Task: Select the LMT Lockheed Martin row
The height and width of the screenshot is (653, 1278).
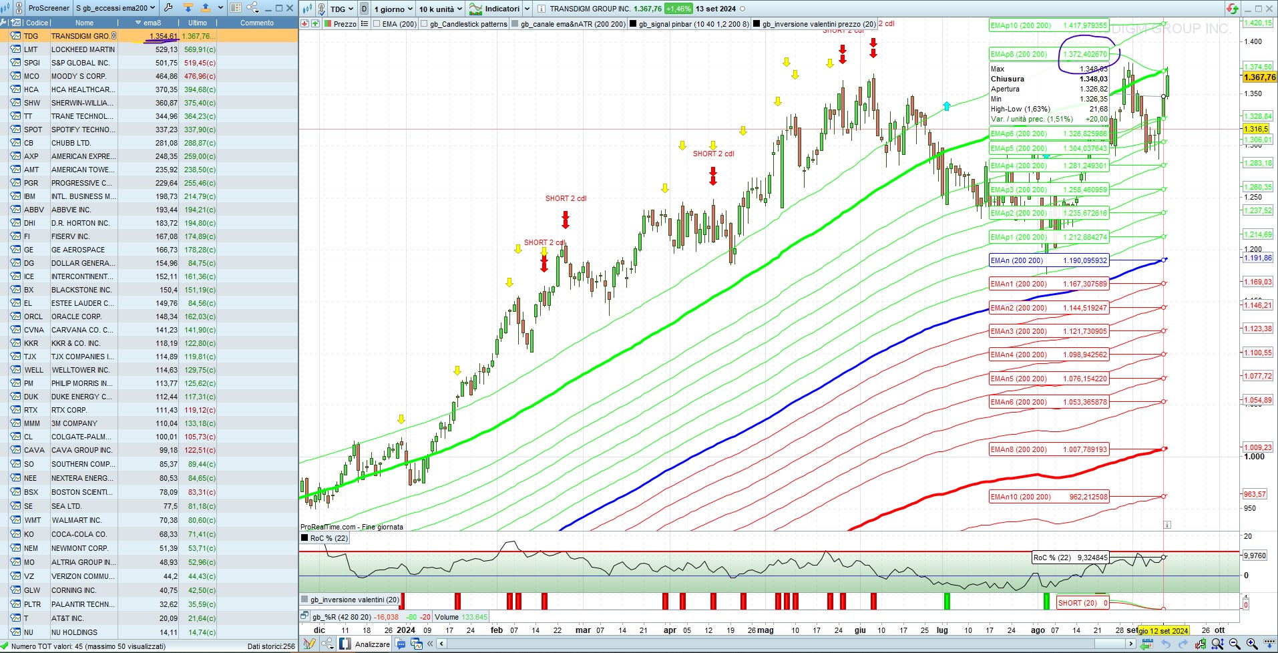Action: (x=149, y=49)
